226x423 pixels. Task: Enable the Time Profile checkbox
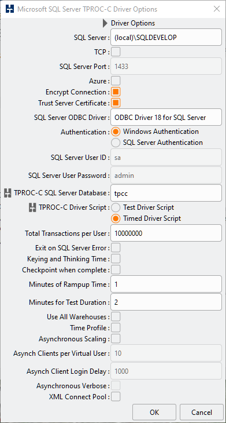[x=116, y=327]
